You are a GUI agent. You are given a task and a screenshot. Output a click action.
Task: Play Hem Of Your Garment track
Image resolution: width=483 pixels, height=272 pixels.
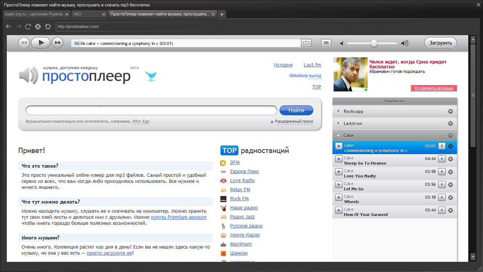(338, 210)
